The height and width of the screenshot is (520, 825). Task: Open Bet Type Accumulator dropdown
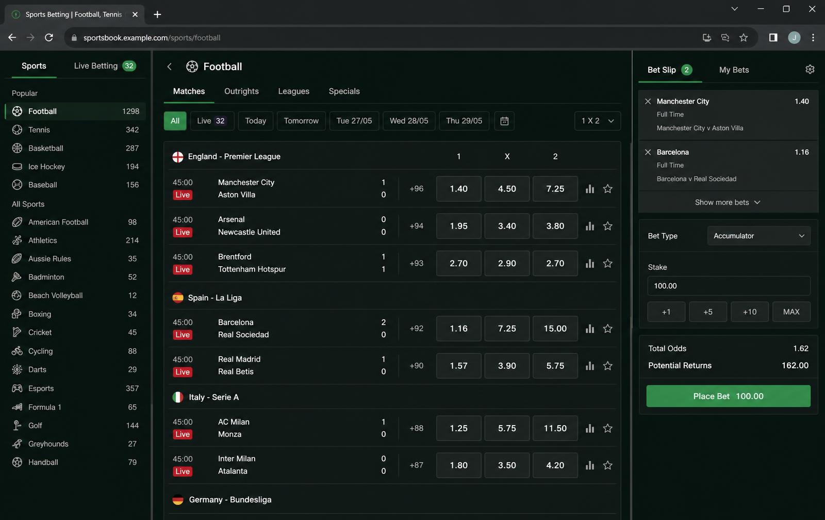point(758,236)
